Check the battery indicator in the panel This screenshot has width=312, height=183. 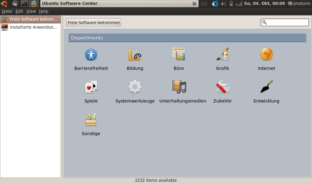231,4
